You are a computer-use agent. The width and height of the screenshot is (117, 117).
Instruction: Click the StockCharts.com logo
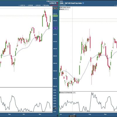click(52, 1)
